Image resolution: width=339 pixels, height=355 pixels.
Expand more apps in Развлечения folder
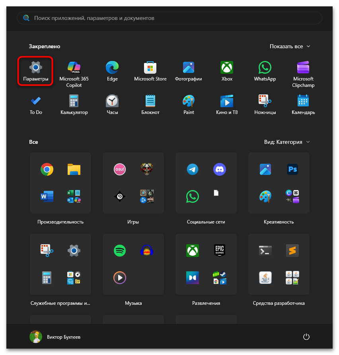(x=220, y=278)
